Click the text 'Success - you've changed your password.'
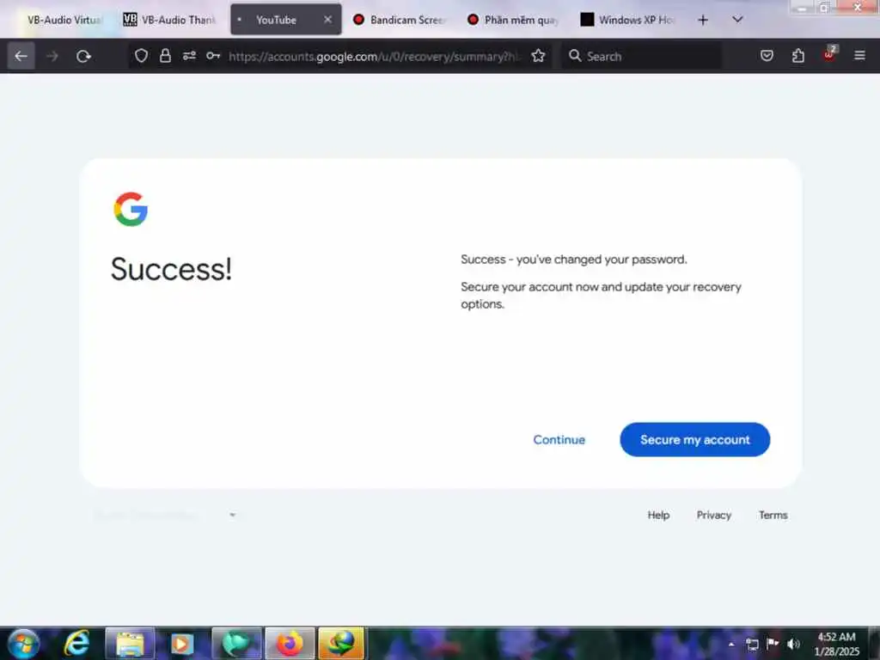 [x=573, y=260]
